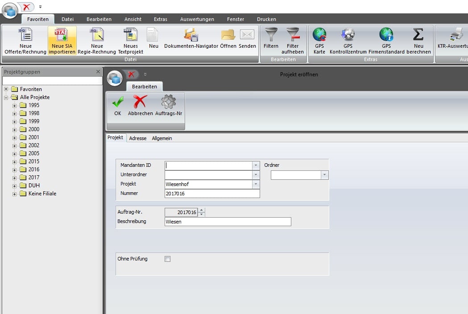Open the Mandanten ID dropdown

coord(256,165)
